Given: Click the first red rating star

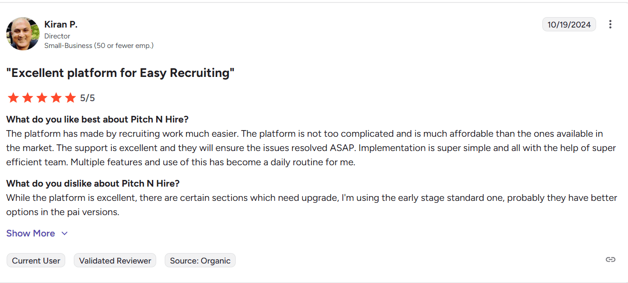Looking at the screenshot, I should point(13,98).
